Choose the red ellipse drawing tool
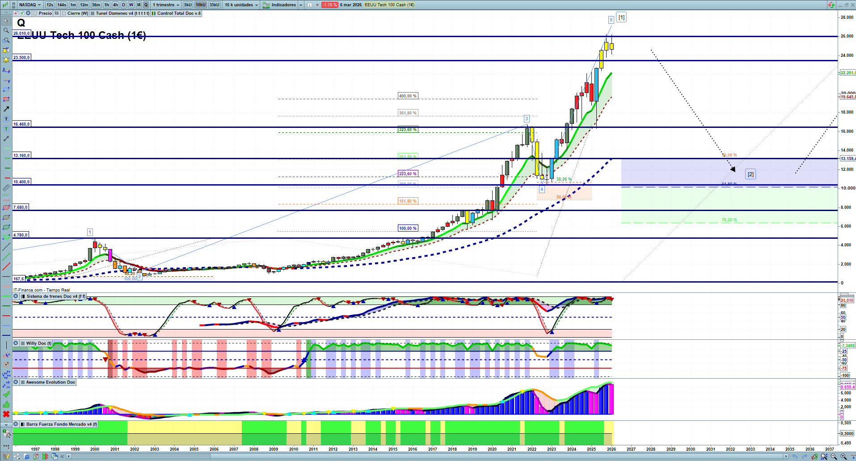 [x=6, y=207]
